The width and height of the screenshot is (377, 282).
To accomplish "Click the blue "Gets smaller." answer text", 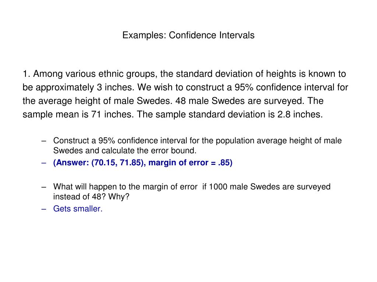I will coord(78,209).
